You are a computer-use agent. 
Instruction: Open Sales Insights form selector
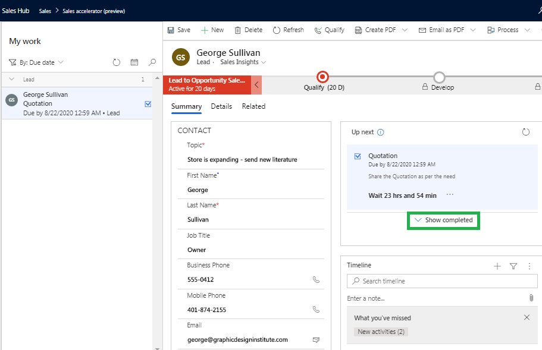point(243,62)
